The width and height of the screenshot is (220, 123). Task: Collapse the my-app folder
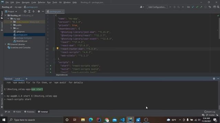tap(8, 18)
